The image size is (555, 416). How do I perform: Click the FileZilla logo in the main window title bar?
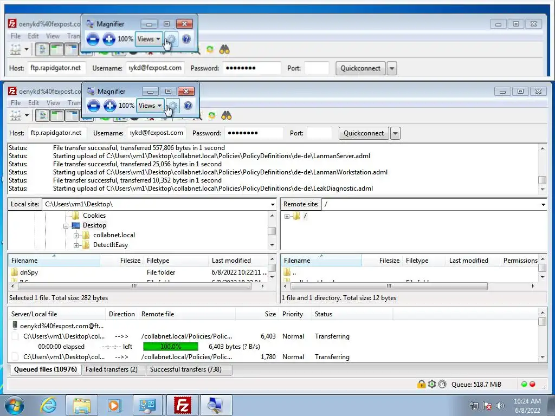coord(12,91)
